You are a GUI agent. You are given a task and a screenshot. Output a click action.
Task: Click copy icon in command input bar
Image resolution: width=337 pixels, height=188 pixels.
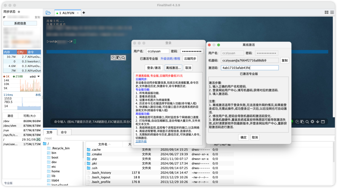coord(297,121)
